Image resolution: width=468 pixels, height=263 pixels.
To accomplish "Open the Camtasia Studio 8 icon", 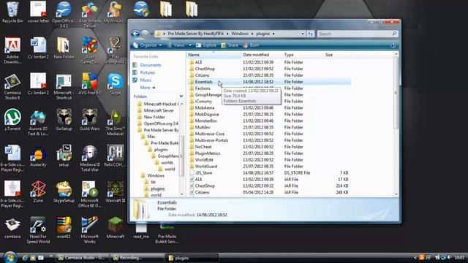I will tap(12, 86).
